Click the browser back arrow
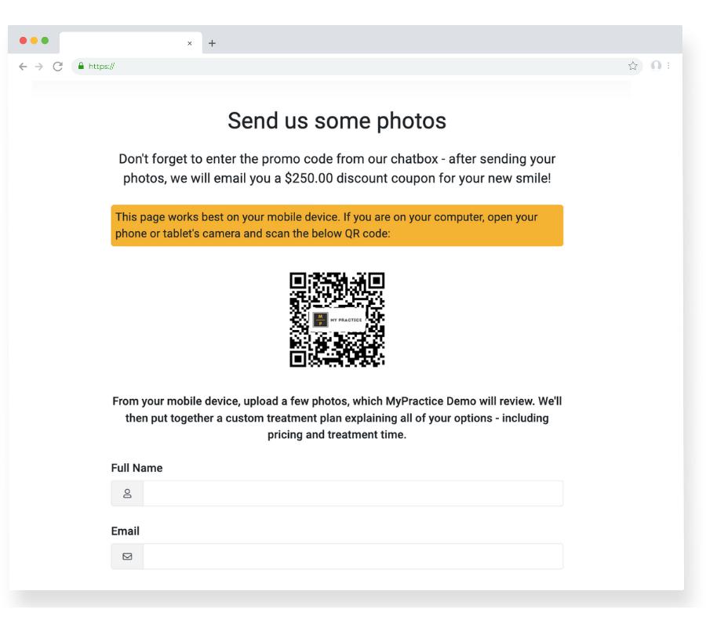The image size is (706, 627). 23,67
